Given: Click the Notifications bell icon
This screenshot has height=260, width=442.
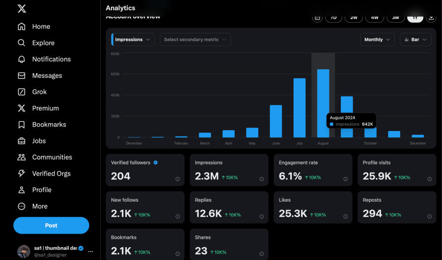Looking at the screenshot, I should 22,59.
